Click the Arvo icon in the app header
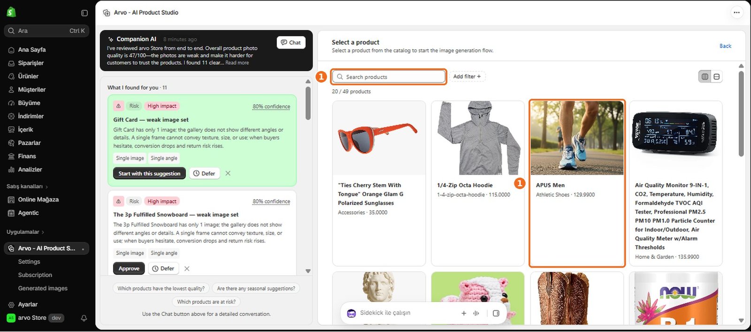 tap(107, 13)
